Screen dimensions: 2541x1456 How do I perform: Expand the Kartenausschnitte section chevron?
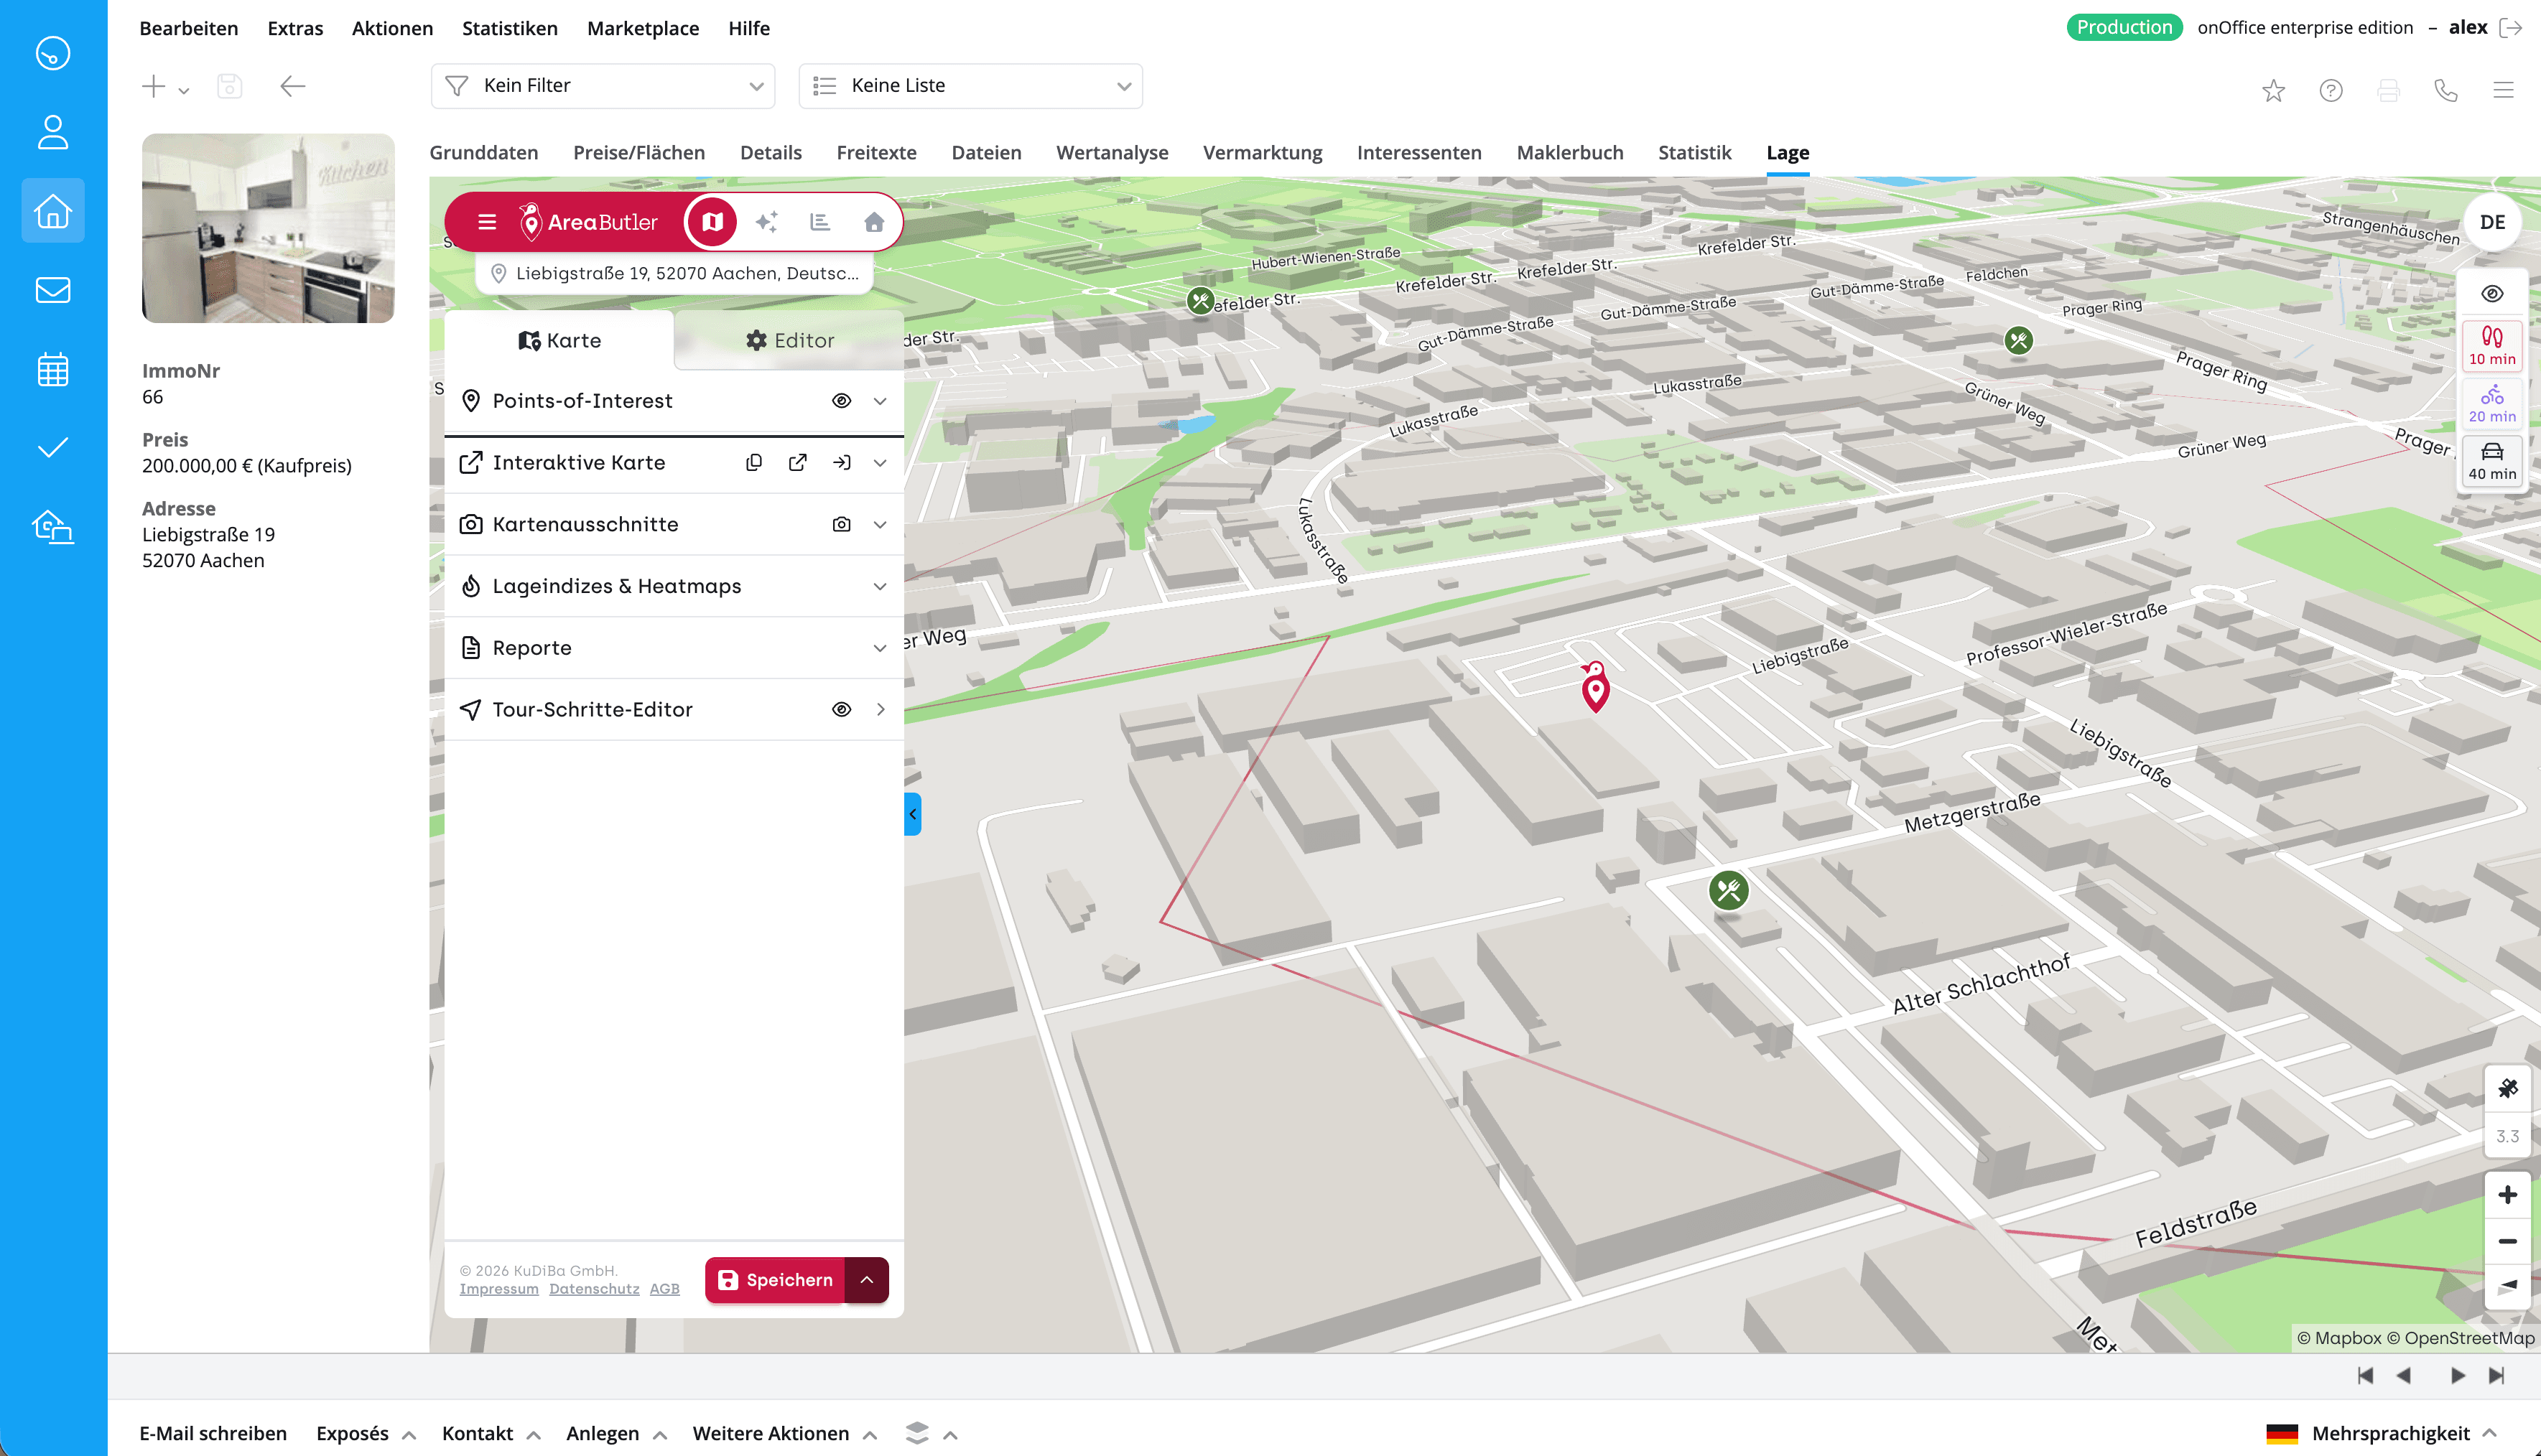click(x=881, y=525)
